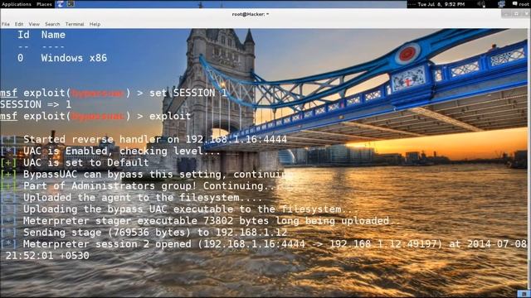The image size is (531, 298).
Task: Click the 'Id' column header text
Action: pyautogui.click(x=23, y=35)
